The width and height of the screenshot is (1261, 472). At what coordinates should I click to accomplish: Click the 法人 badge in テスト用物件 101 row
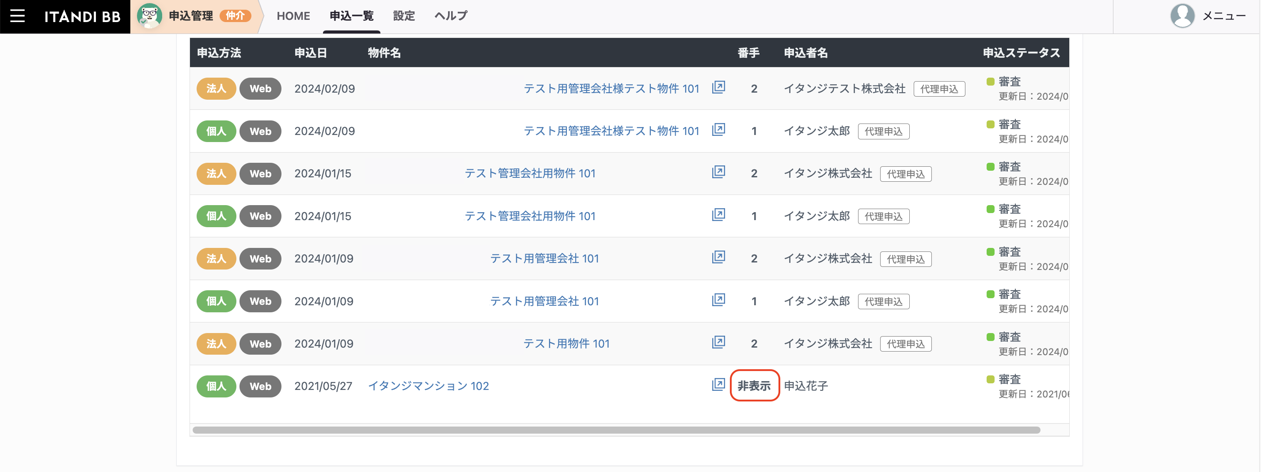coord(216,344)
